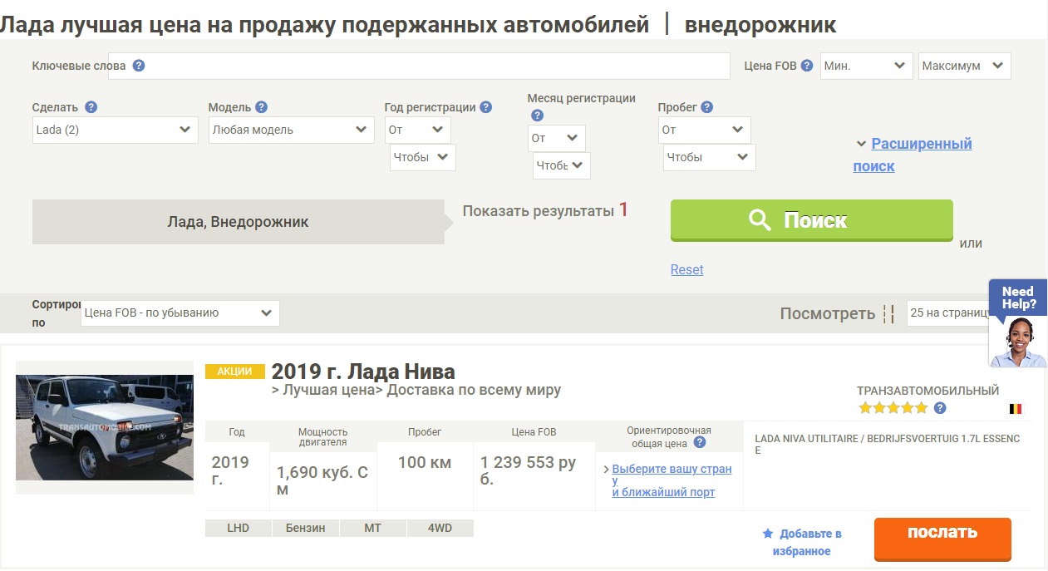Viewport: 1048px width, 571px height.
Task: Open registration year От dropdown
Action: (418, 130)
